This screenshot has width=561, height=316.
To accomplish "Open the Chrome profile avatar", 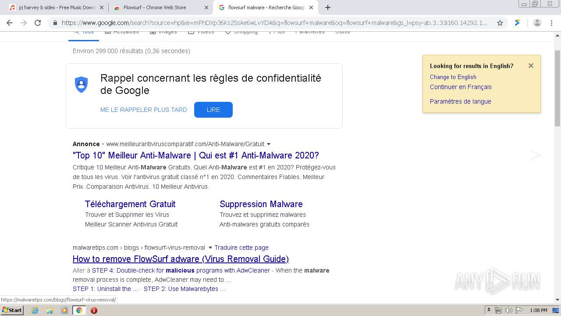I will 537,23.
